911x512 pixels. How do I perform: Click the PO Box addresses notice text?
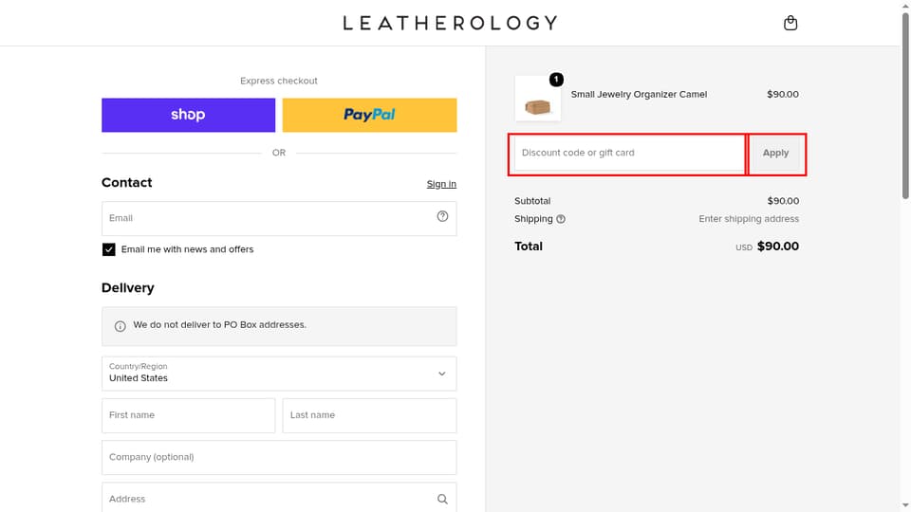click(x=219, y=325)
